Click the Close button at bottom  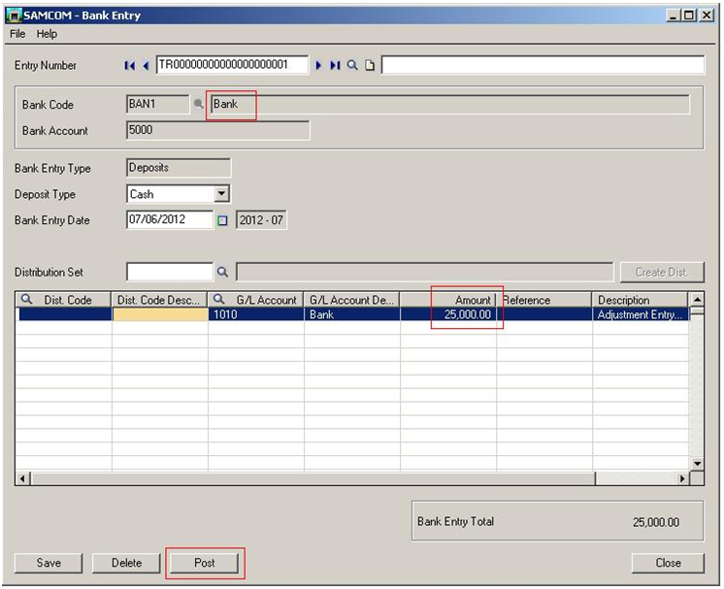667,563
